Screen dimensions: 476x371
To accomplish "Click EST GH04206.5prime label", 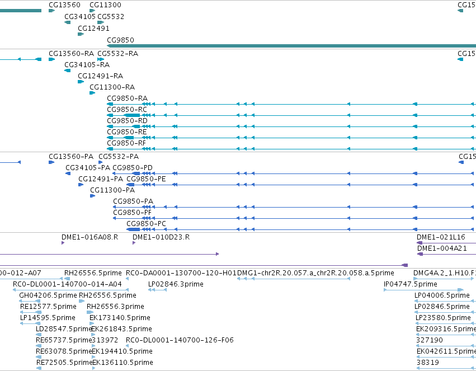I will 48,296.
